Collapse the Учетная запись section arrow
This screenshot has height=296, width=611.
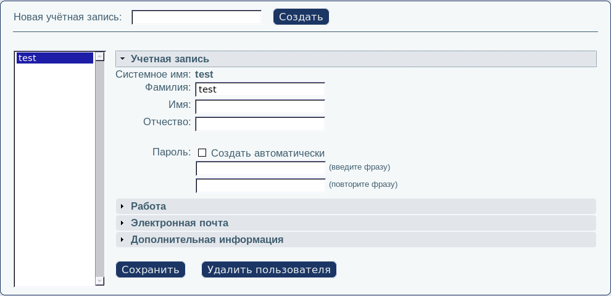pyautogui.click(x=123, y=59)
